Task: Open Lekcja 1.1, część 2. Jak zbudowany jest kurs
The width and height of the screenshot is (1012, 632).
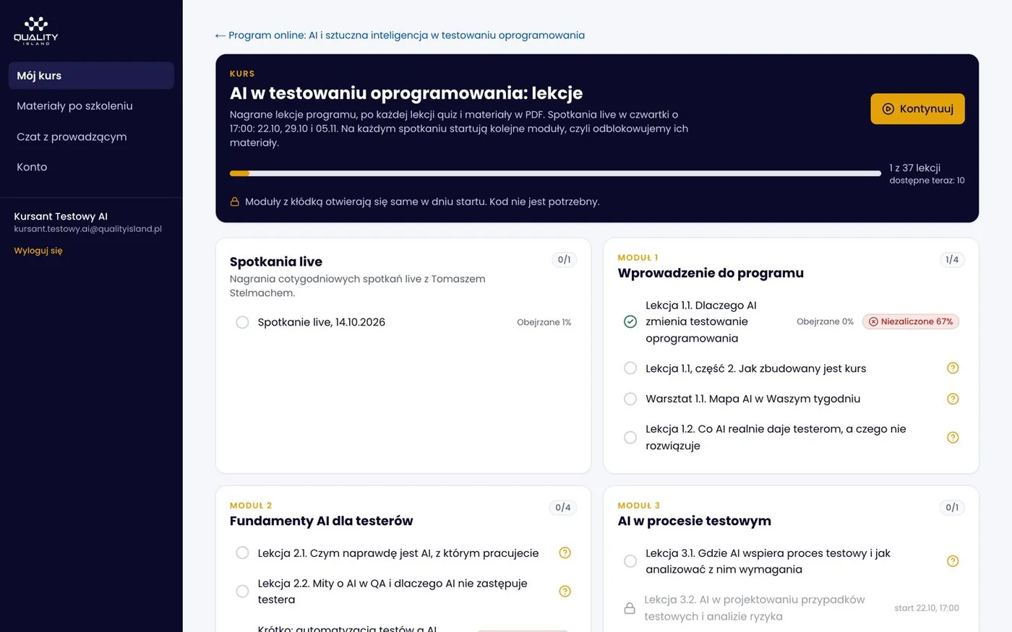Action: 755,368
